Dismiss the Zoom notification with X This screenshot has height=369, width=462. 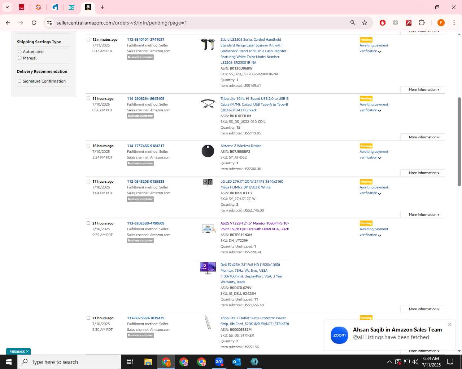450,324
